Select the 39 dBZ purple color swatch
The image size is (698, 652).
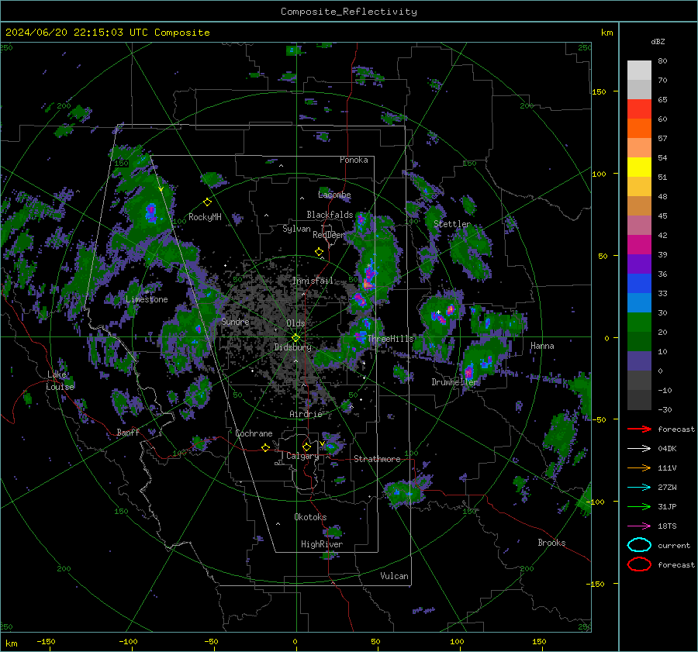(x=639, y=264)
